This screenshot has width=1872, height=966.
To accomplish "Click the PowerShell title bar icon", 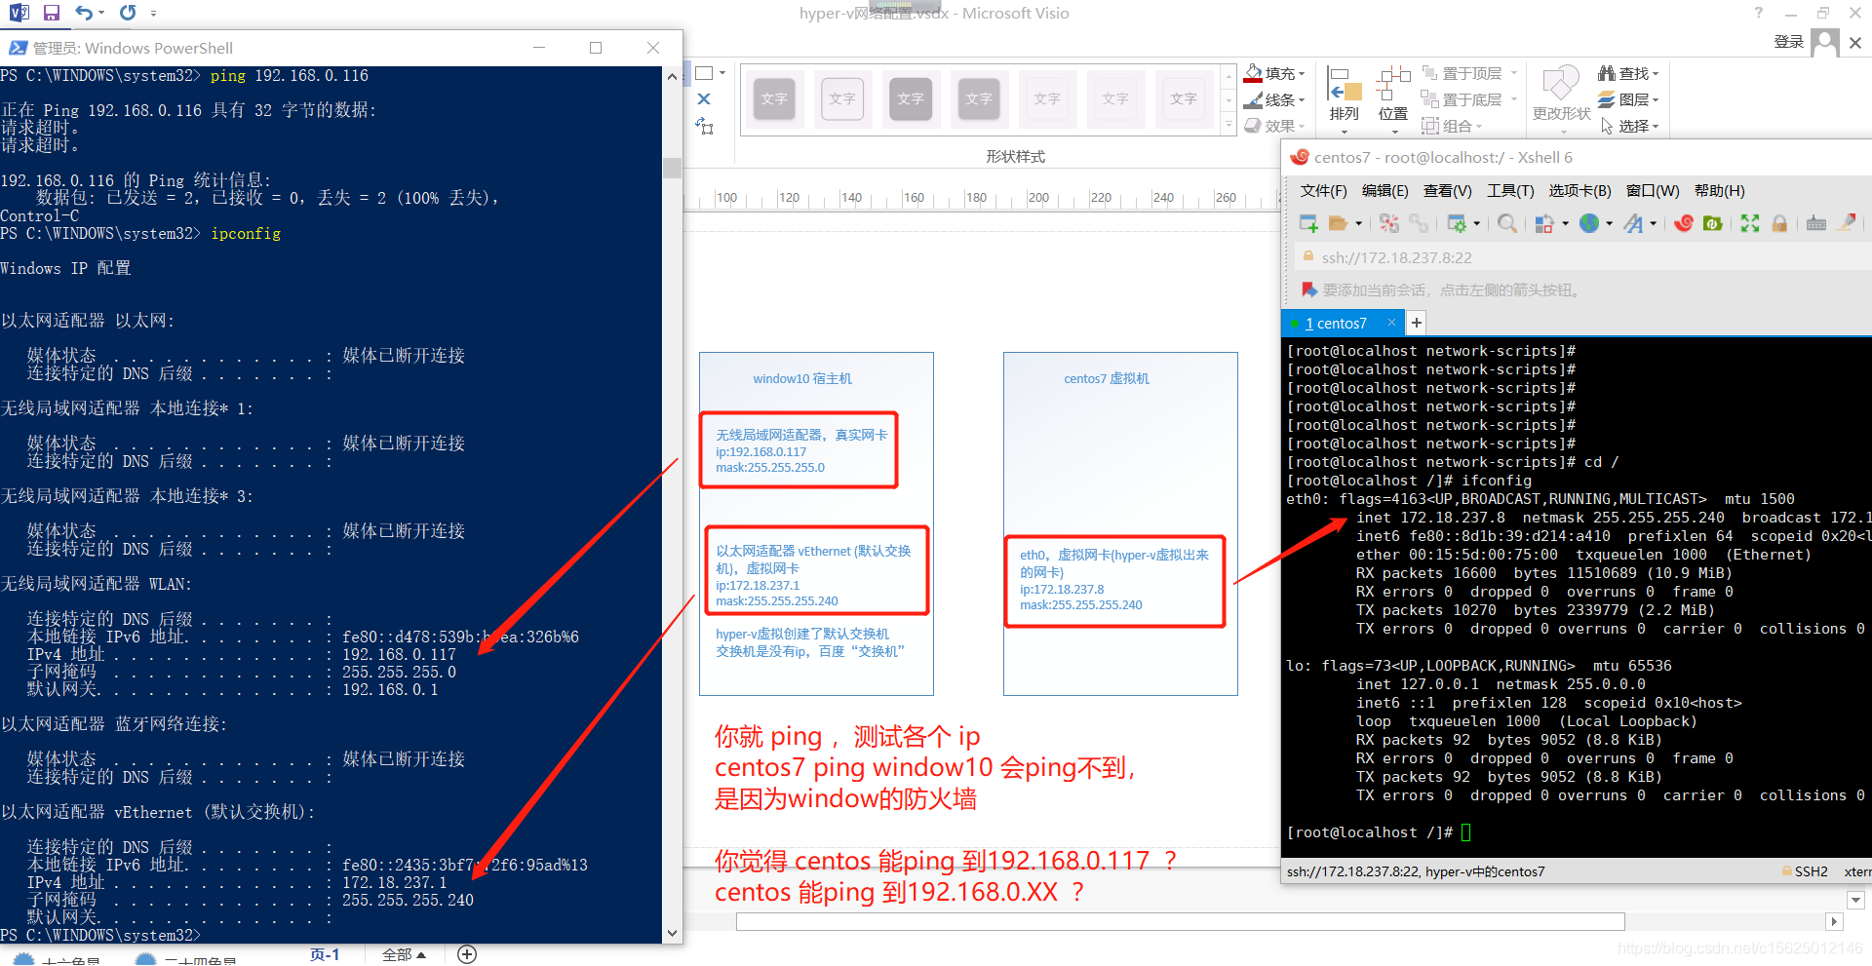I will [x=18, y=48].
